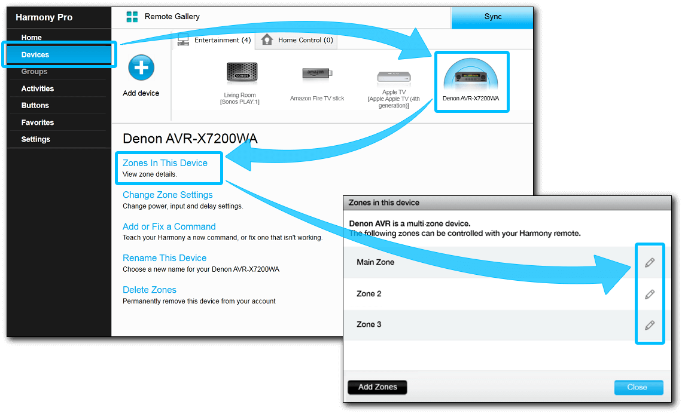Open the Add or Fix a Command link
The width and height of the screenshot is (685, 414).
(x=169, y=227)
